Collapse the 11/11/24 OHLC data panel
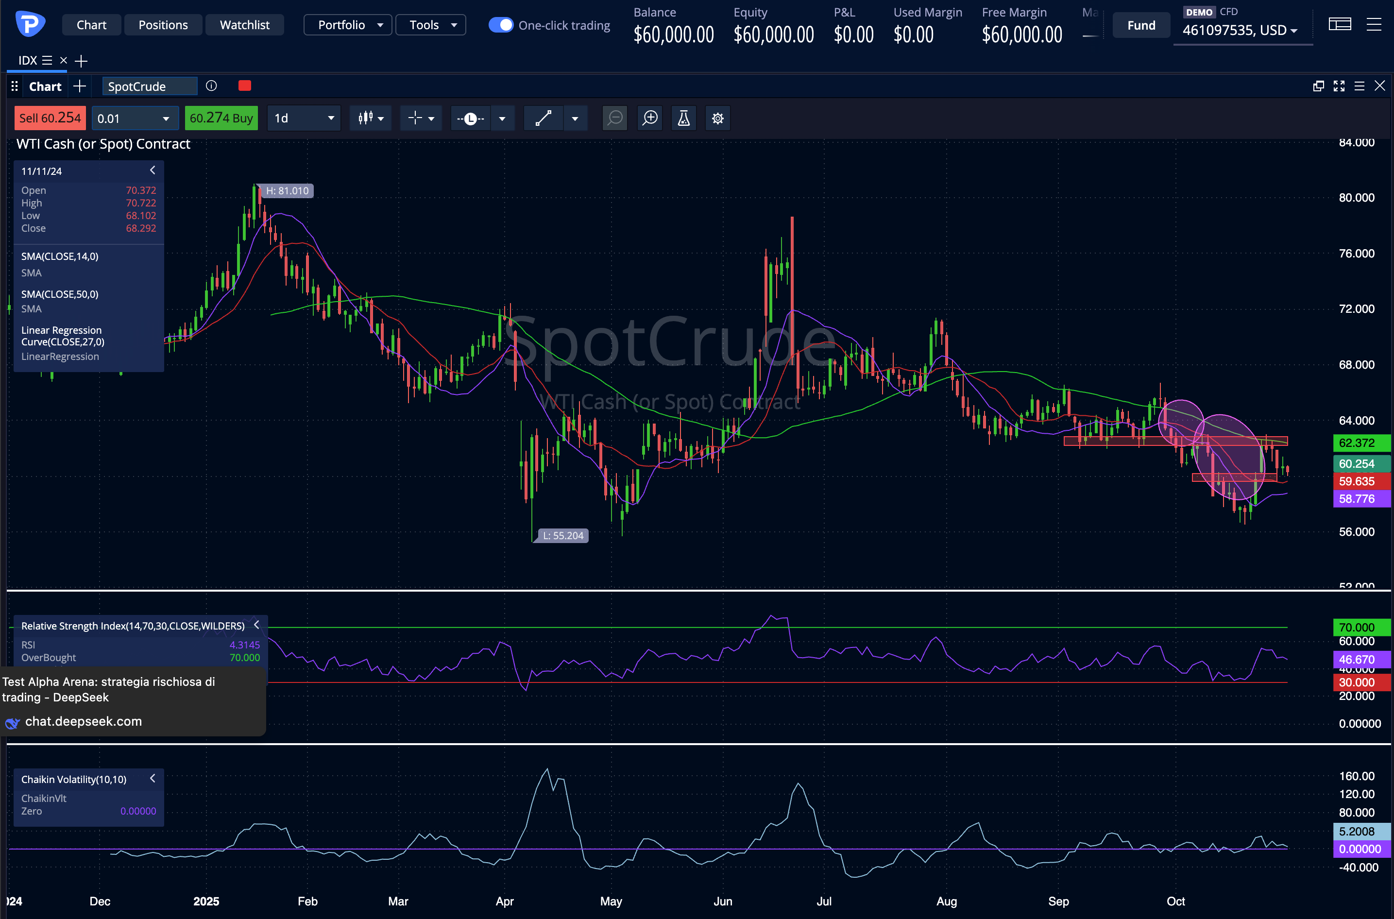This screenshot has height=919, width=1394. [x=153, y=170]
